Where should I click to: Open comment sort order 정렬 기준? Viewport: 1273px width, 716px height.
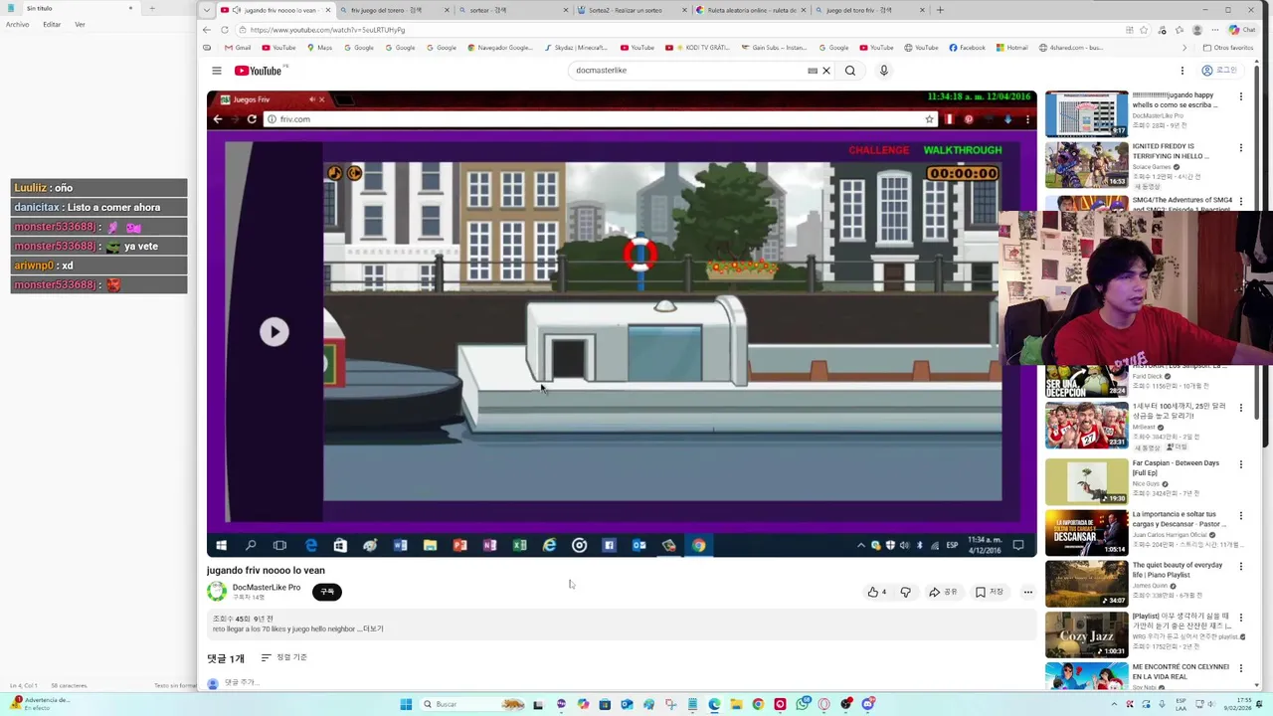tap(284, 657)
